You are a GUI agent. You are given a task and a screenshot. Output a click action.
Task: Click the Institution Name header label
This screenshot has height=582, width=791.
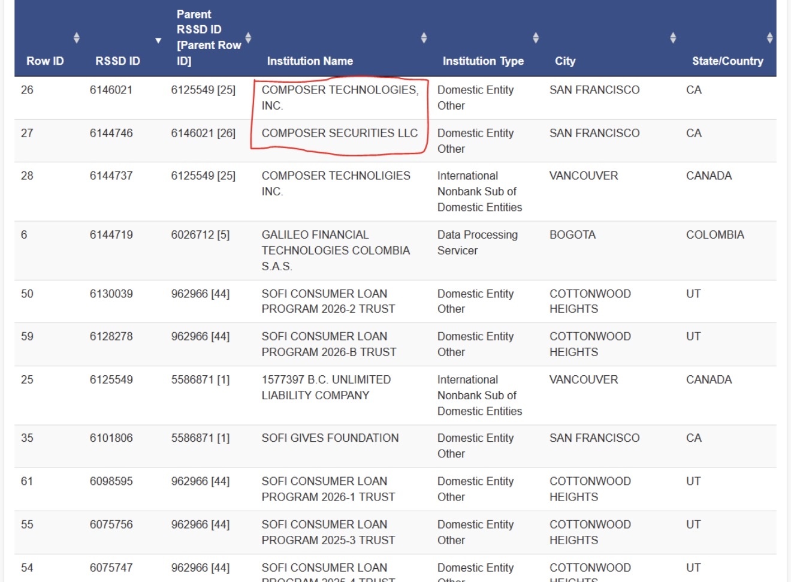pyautogui.click(x=310, y=61)
